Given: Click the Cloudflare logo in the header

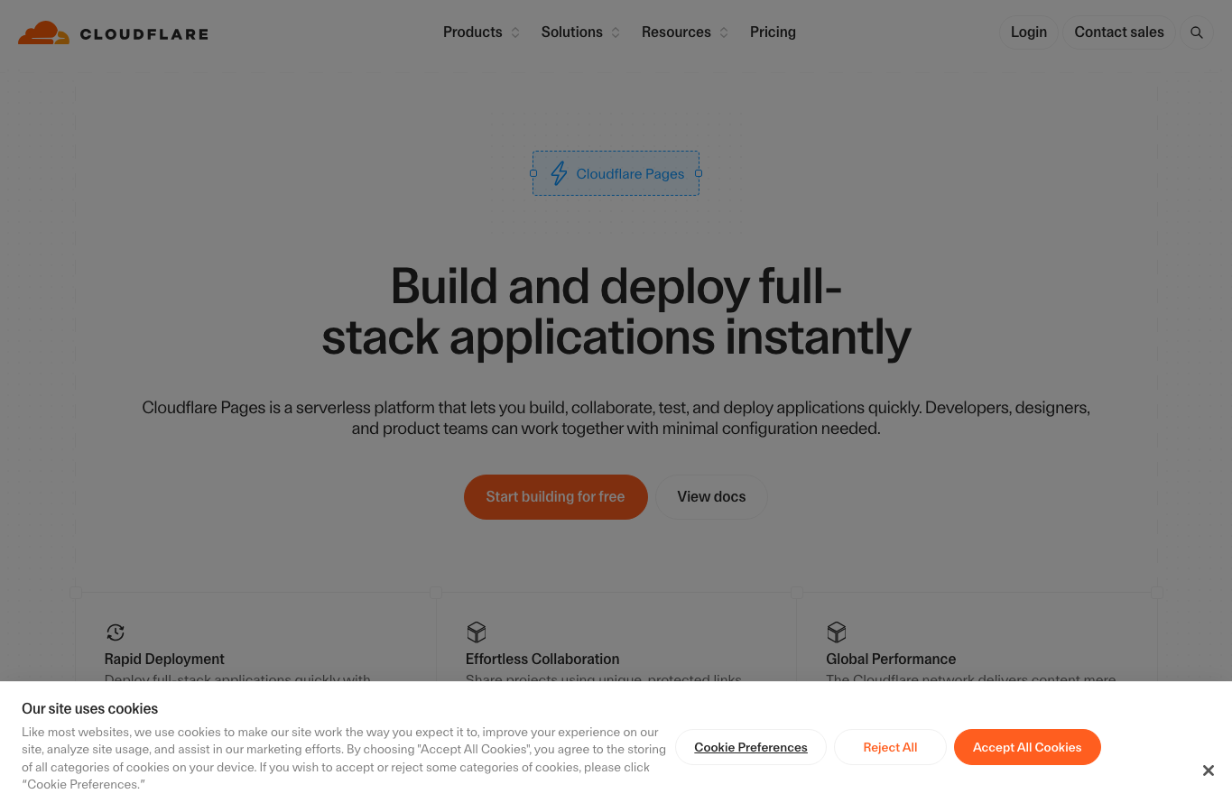Looking at the screenshot, I should coord(114,33).
